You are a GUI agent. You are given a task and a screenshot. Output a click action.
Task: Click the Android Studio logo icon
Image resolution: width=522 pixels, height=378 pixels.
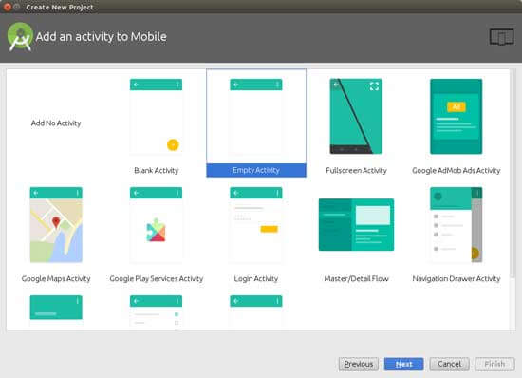pos(20,37)
